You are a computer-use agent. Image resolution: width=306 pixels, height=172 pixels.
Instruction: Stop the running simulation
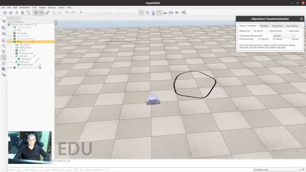153,13
